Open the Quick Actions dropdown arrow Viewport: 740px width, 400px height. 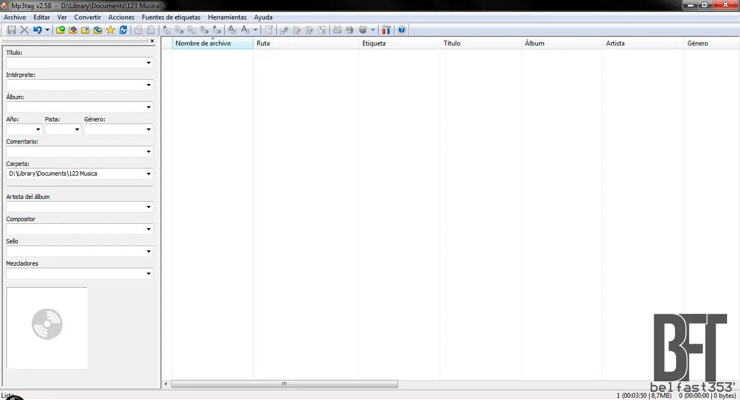point(255,30)
